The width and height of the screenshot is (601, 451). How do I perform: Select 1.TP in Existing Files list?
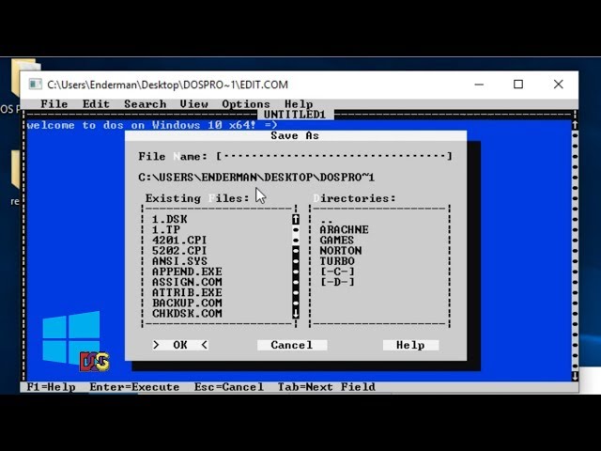pyautogui.click(x=166, y=229)
